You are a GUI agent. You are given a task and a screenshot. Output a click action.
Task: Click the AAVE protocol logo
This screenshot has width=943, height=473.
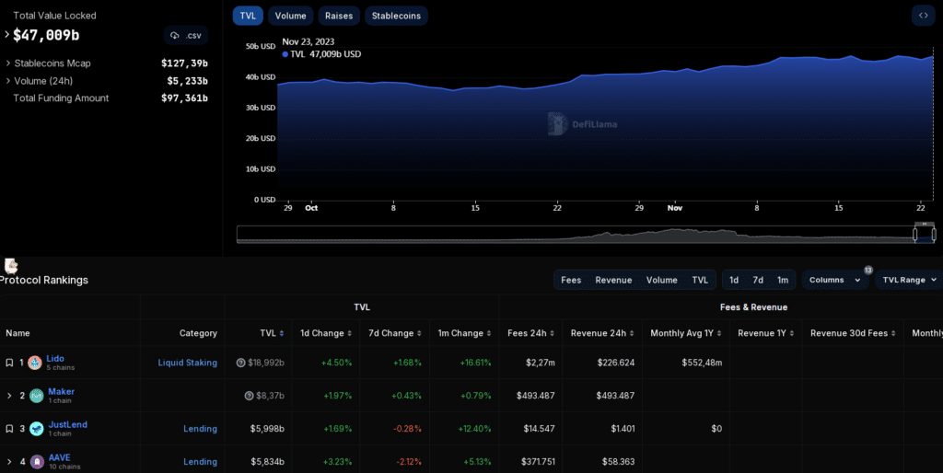(x=37, y=462)
